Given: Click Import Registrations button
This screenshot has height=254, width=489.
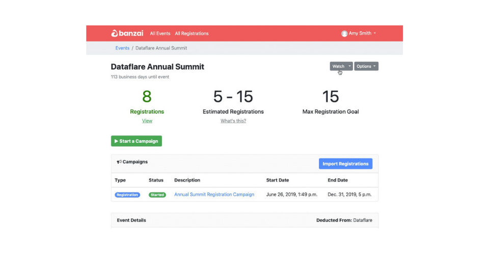Looking at the screenshot, I should [345, 164].
